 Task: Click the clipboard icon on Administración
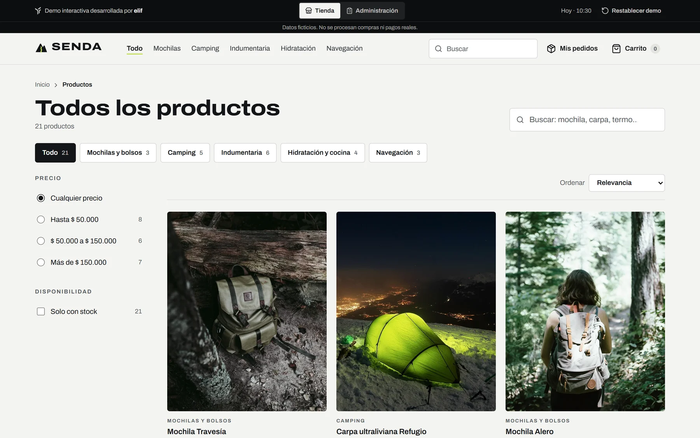pos(349,11)
